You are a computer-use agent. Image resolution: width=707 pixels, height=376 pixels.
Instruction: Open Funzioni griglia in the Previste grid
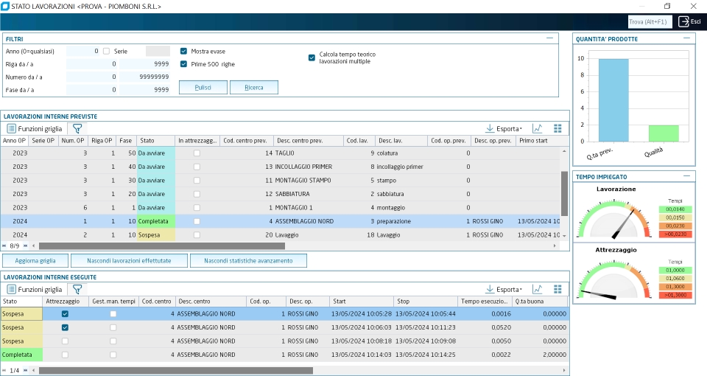pos(35,128)
